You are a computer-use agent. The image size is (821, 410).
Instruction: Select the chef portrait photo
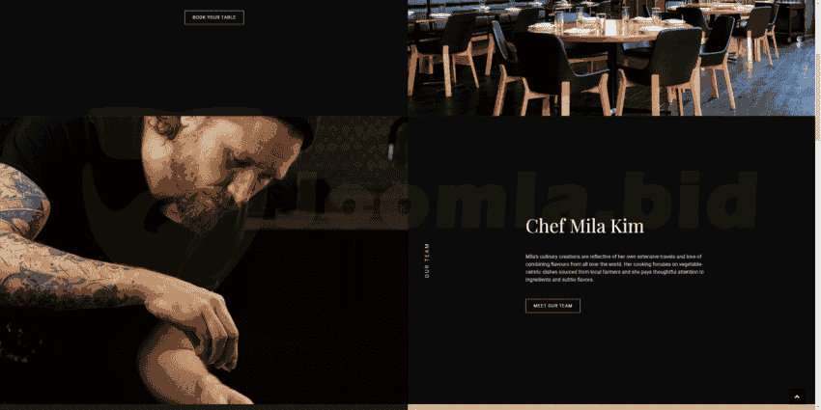(x=204, y=260)
